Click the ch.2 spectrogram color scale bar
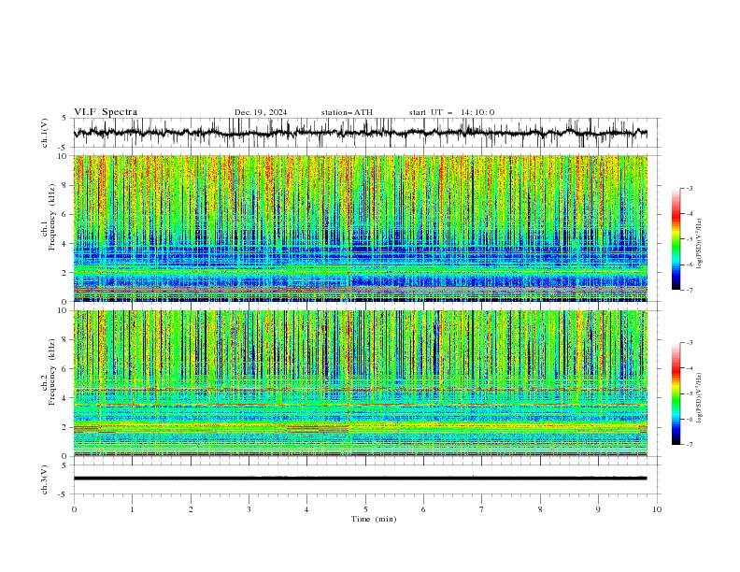The image size is (740, 572). coord(676,393)
